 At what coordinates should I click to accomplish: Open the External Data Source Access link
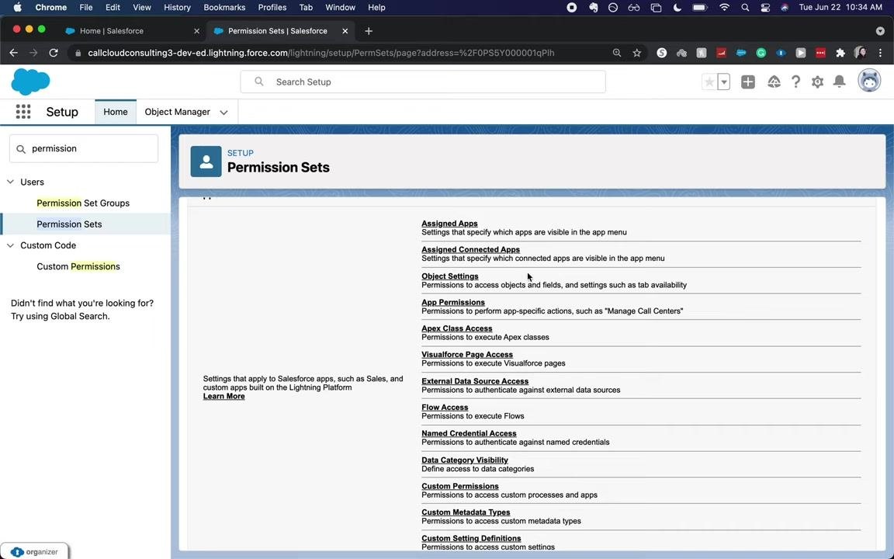(475, 381)
